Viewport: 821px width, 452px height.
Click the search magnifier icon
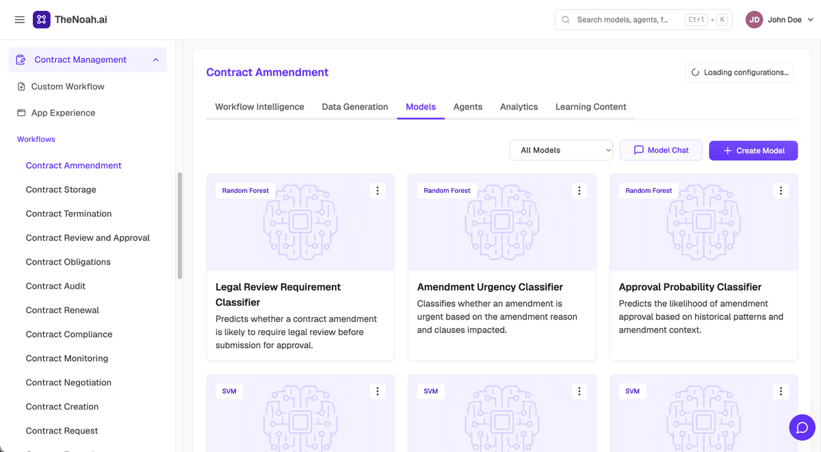[566, 20]
